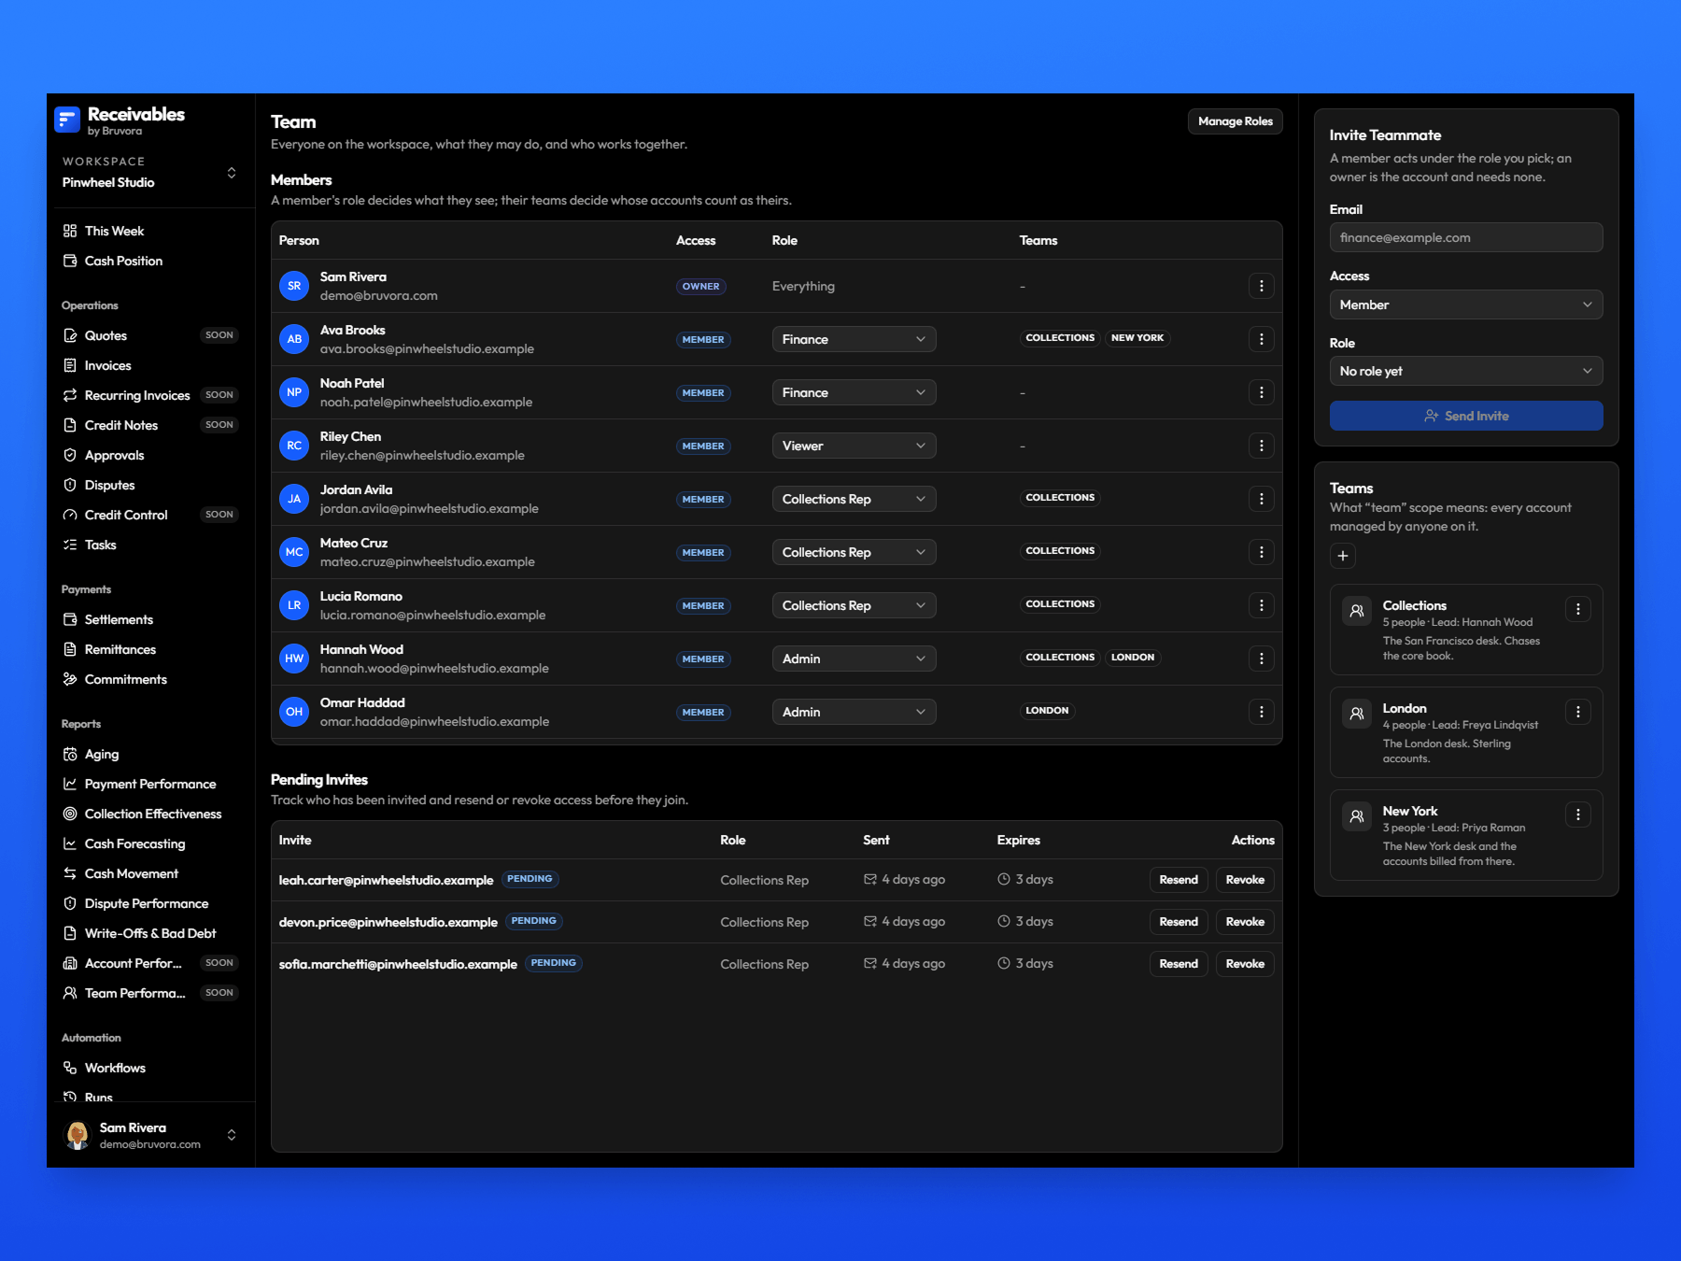Open options menu on Collections team card
Screen dimensions: 1681x1261
1577,609
